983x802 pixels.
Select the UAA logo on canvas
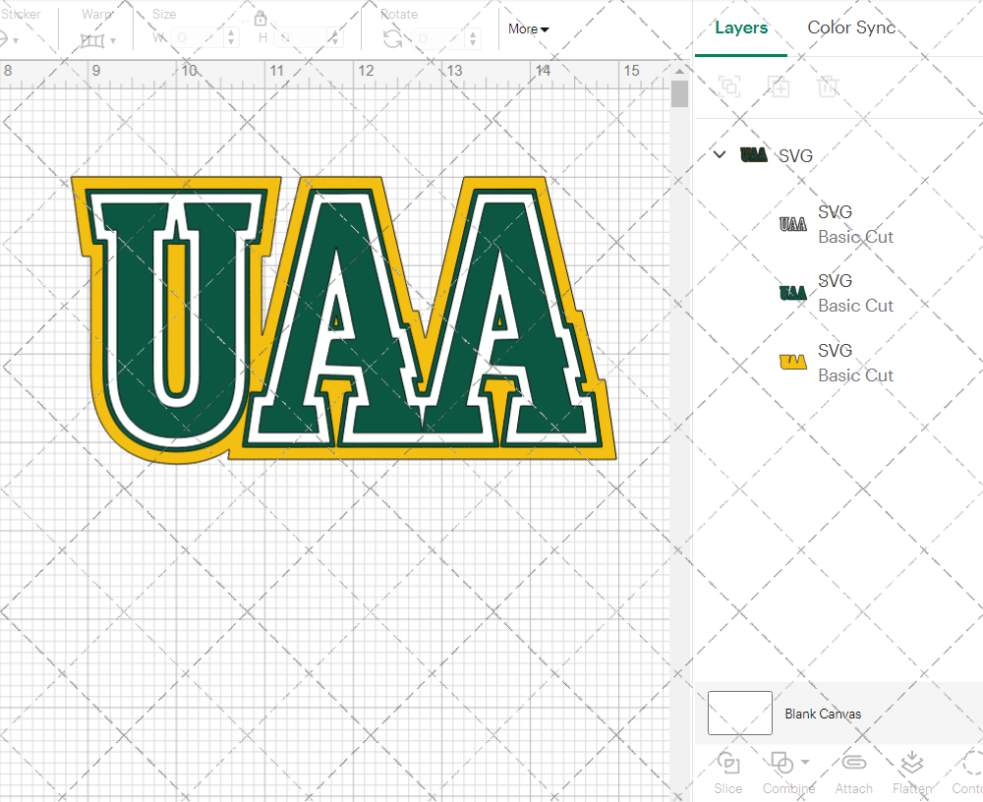point(343,319)
